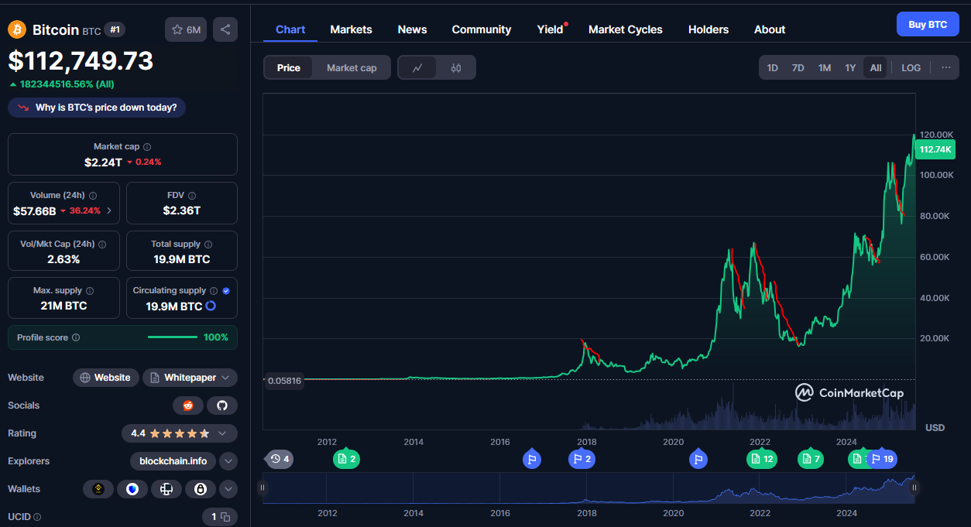971x527 pixels.
Task: Click the Buy BTC button
Action: tap(928, 24)
